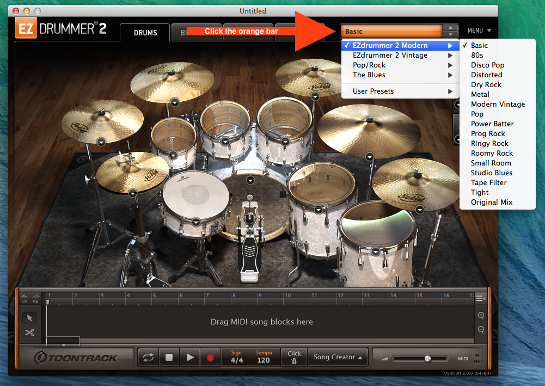Select the Metal preset
This screenshot has width=545, height=386.
[x=497, y=94]
